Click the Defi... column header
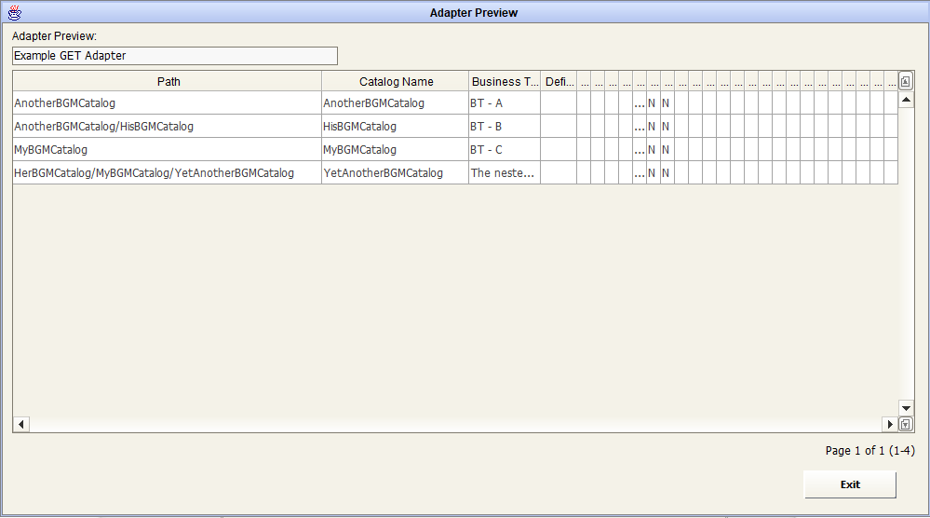The height and width of the screenshot is (518, 930). pyautogui.click(x=559, y=81)
